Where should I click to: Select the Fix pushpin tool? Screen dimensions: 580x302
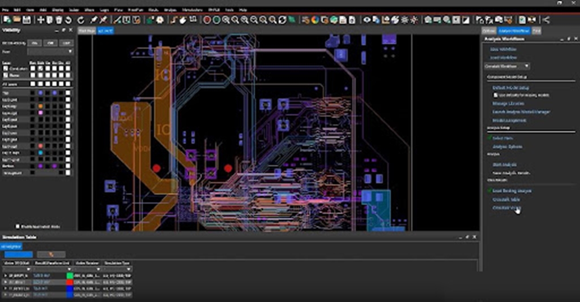94,20
